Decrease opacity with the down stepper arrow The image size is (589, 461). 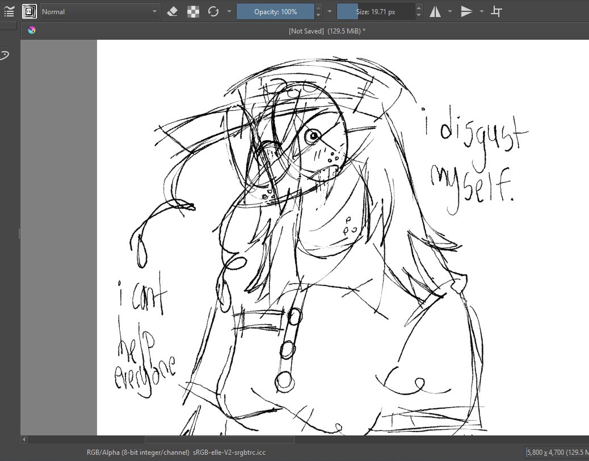pyautogui.click(x=318, y=15)
